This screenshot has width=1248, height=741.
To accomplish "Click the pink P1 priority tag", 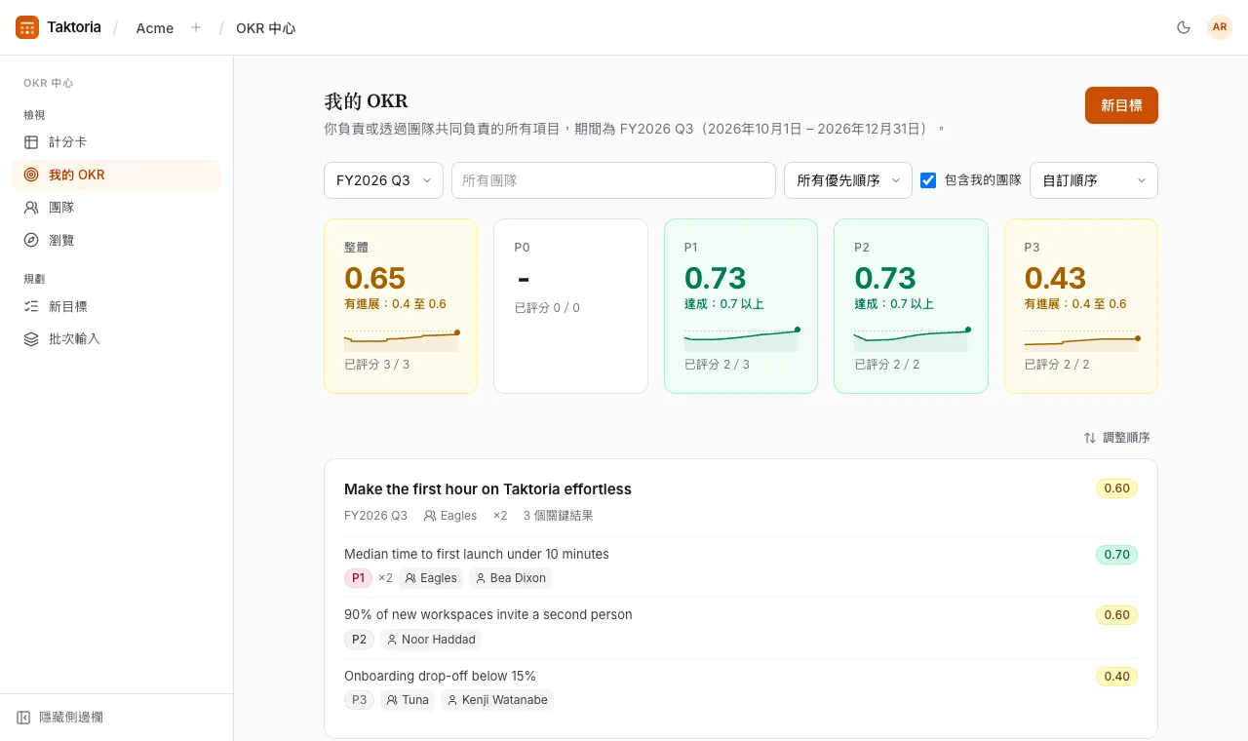I will coord(358,578).
